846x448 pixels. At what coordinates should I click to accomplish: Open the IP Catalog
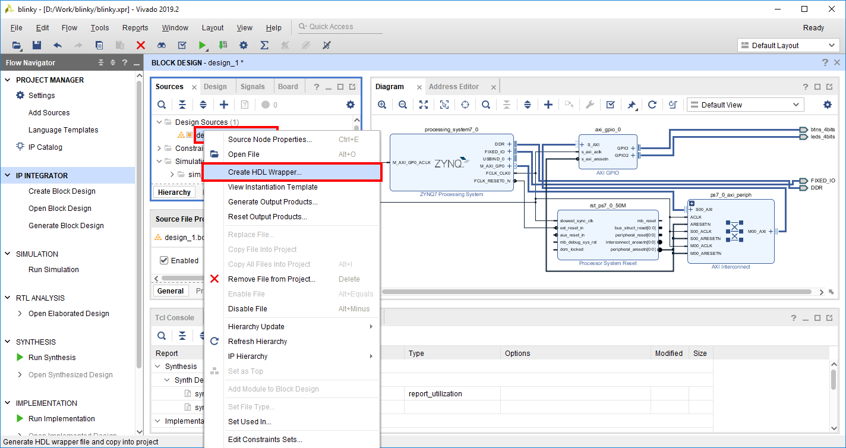(45, 147)
